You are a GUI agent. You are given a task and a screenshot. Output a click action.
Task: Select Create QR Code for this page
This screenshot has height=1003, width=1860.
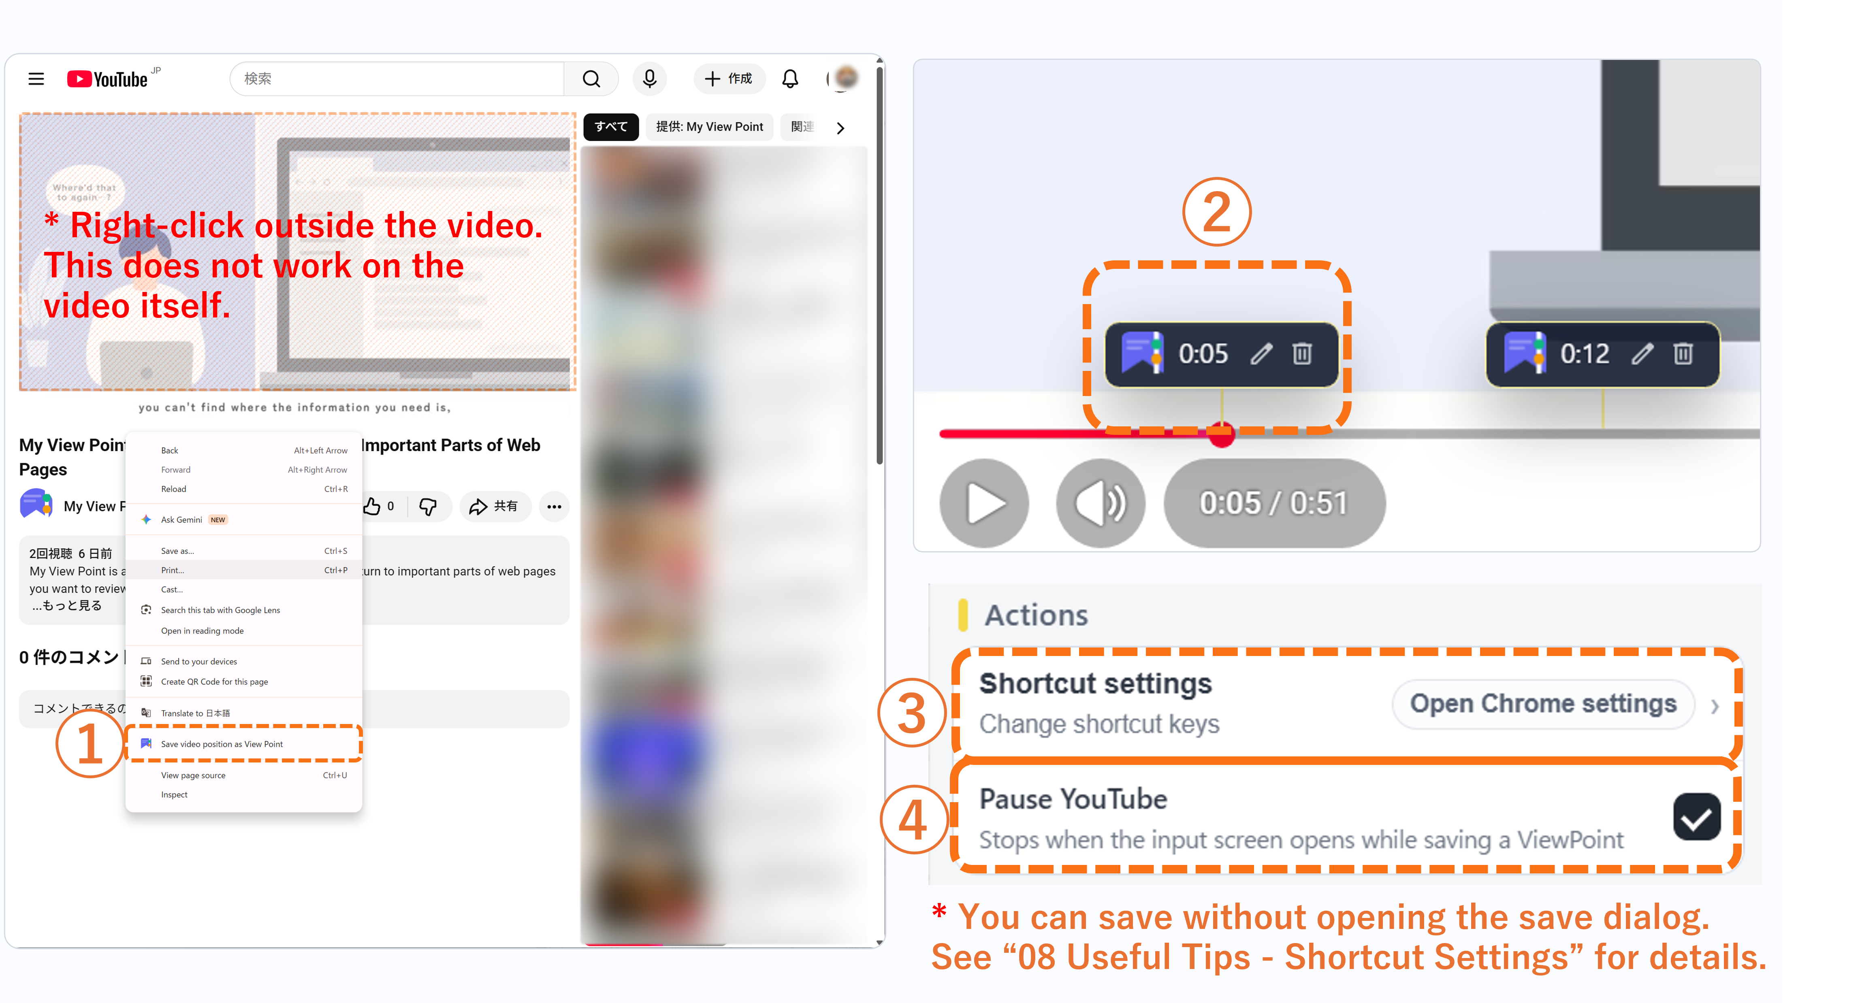(244, 681)
